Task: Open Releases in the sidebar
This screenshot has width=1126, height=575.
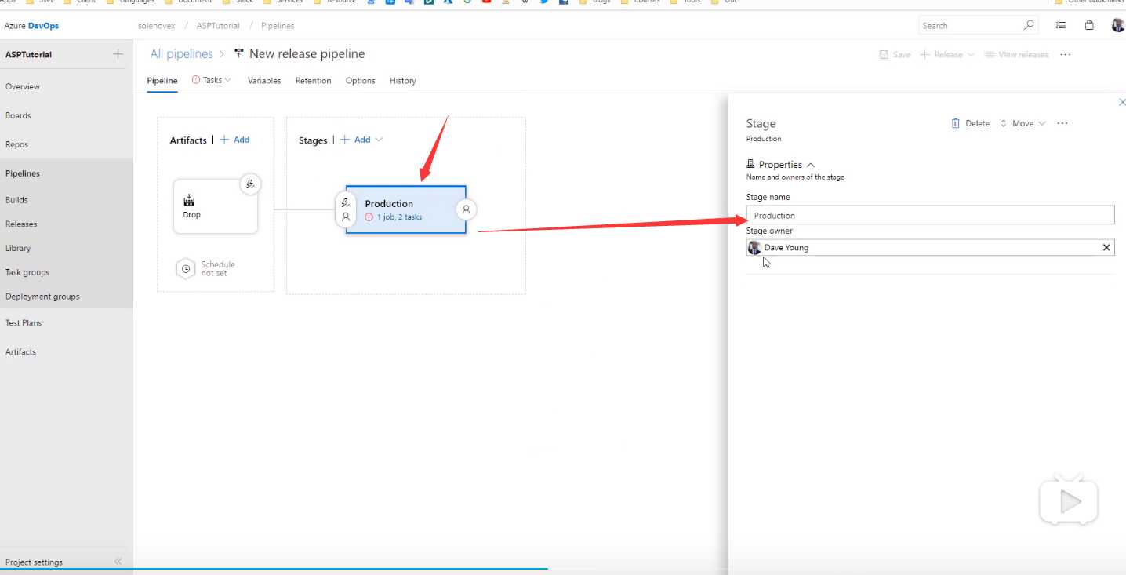Action: 21,224
